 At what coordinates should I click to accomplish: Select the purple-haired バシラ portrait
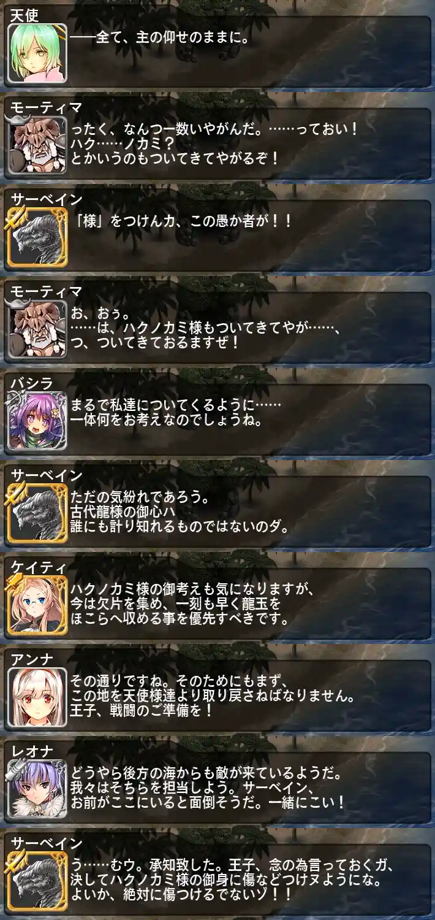pos(37,422)
